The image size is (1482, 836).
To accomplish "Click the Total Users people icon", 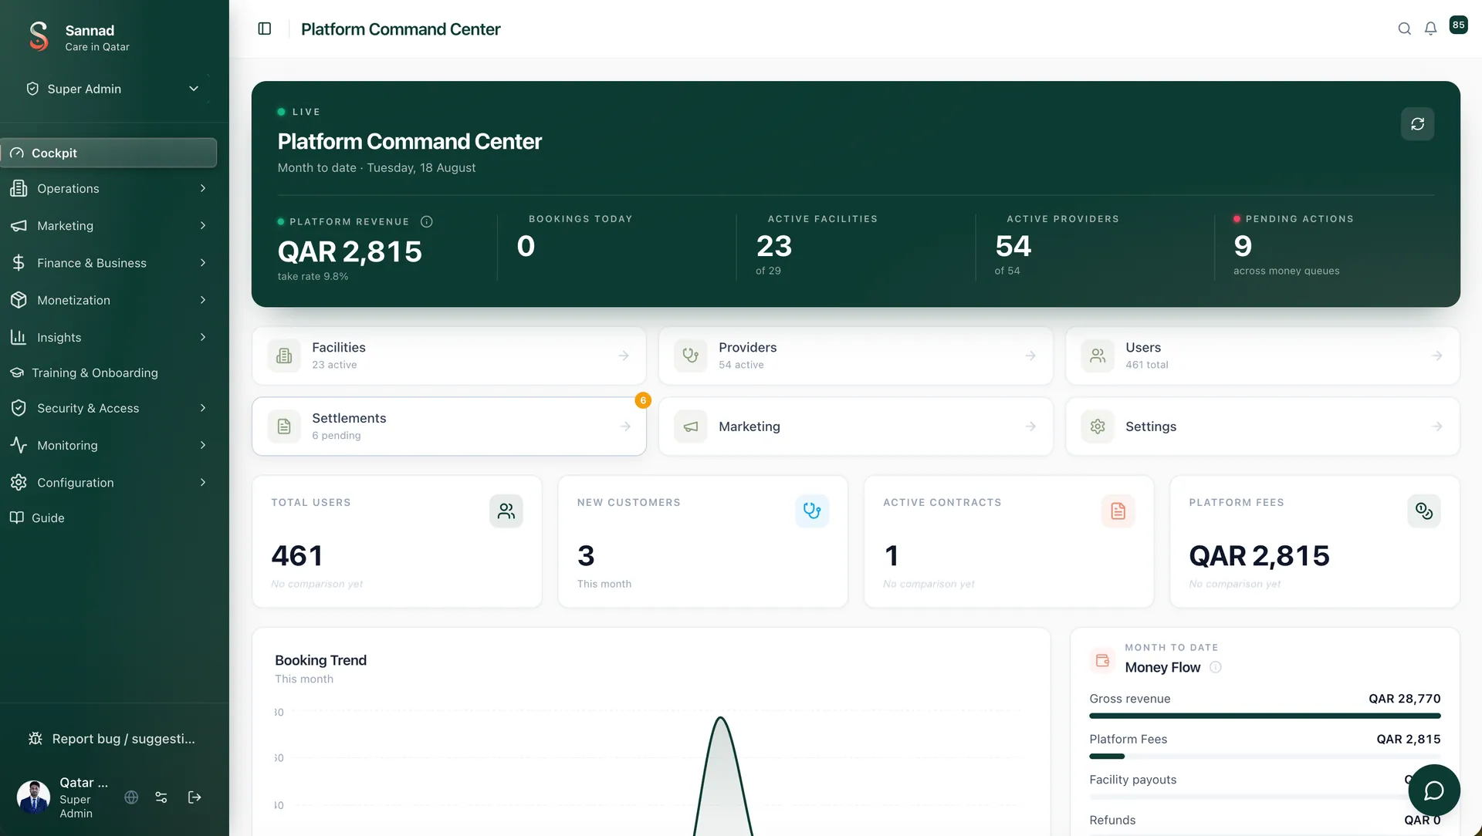I will tap(506, 511).
